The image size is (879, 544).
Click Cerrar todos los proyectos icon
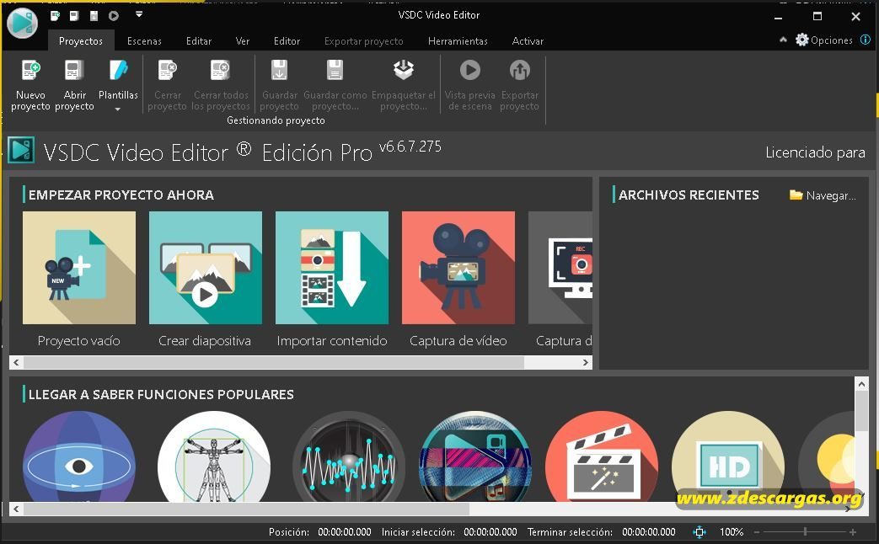[x=220, y=71]
